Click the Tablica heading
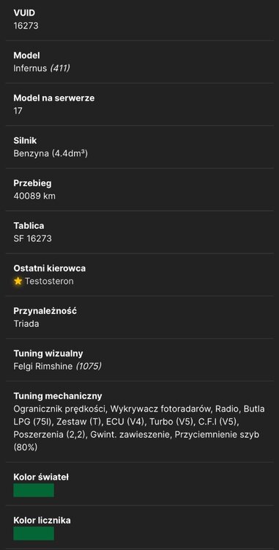The height and width of the screenshot is (550, 279). tap(29, 226)
